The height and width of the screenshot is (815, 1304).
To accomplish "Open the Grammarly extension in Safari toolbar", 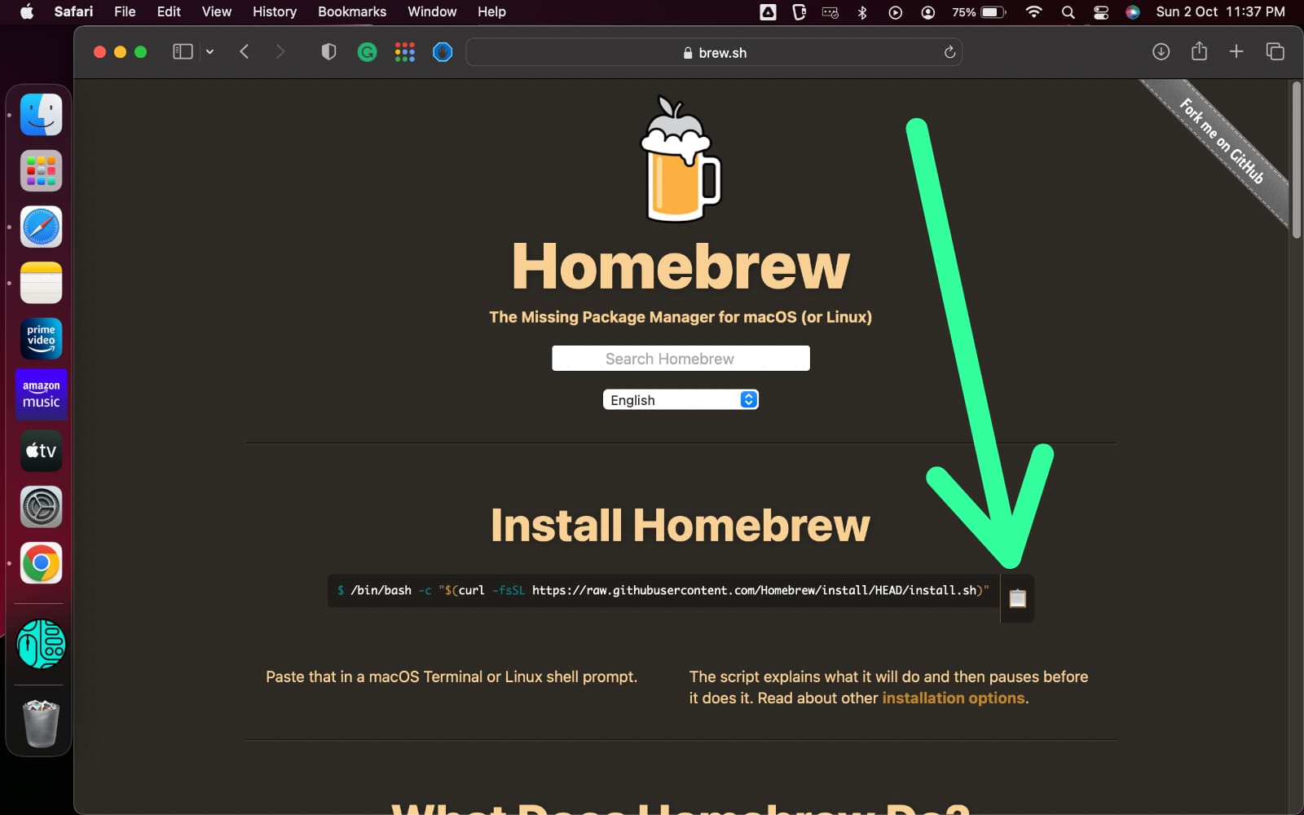I will (367, 51).
